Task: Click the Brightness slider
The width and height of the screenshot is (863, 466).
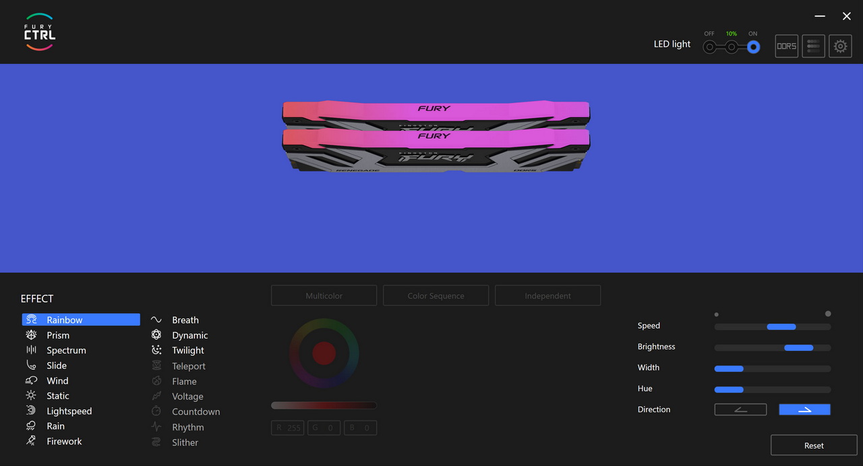Action: [773, 347]
